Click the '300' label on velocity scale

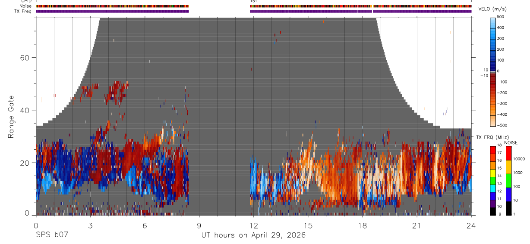501,38
